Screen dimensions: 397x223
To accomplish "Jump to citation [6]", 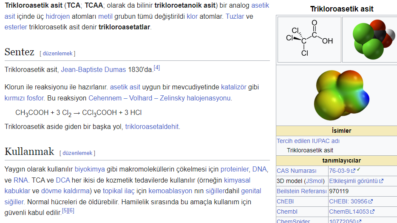I will [71, 211].
